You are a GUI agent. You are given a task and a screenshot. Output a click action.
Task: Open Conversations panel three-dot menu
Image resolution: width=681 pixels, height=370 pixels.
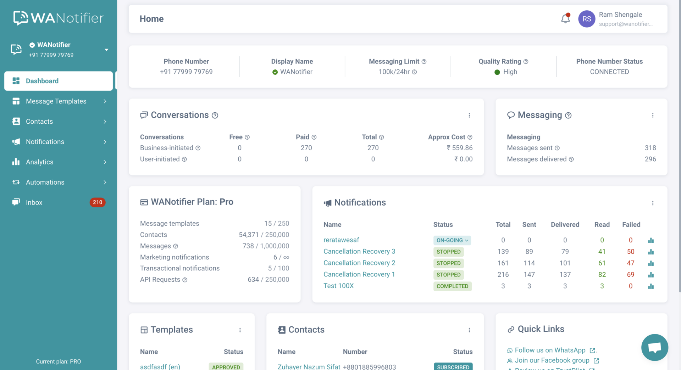coord(469,116)
